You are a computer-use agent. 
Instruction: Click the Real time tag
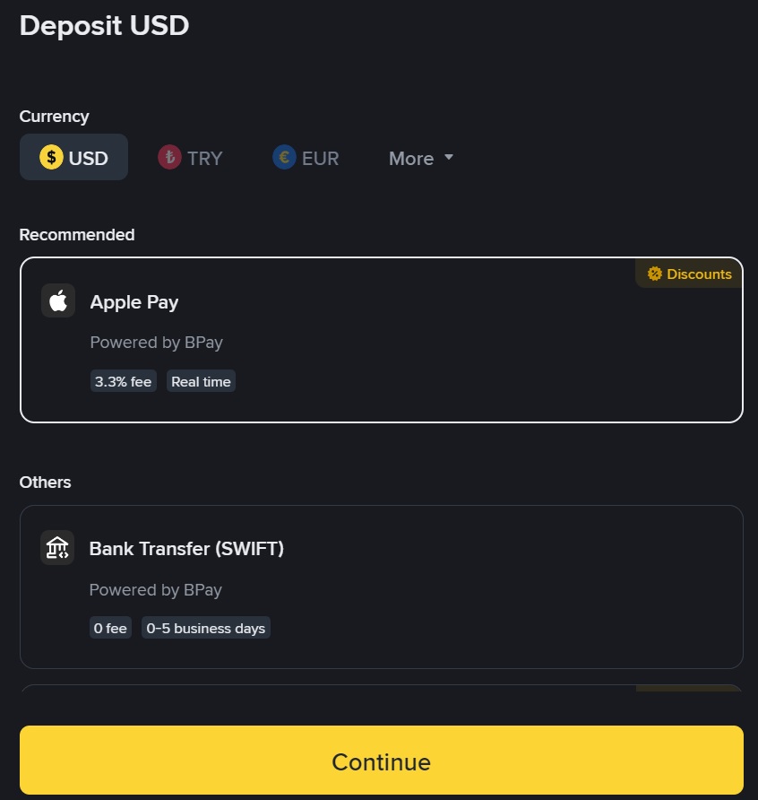201,382
